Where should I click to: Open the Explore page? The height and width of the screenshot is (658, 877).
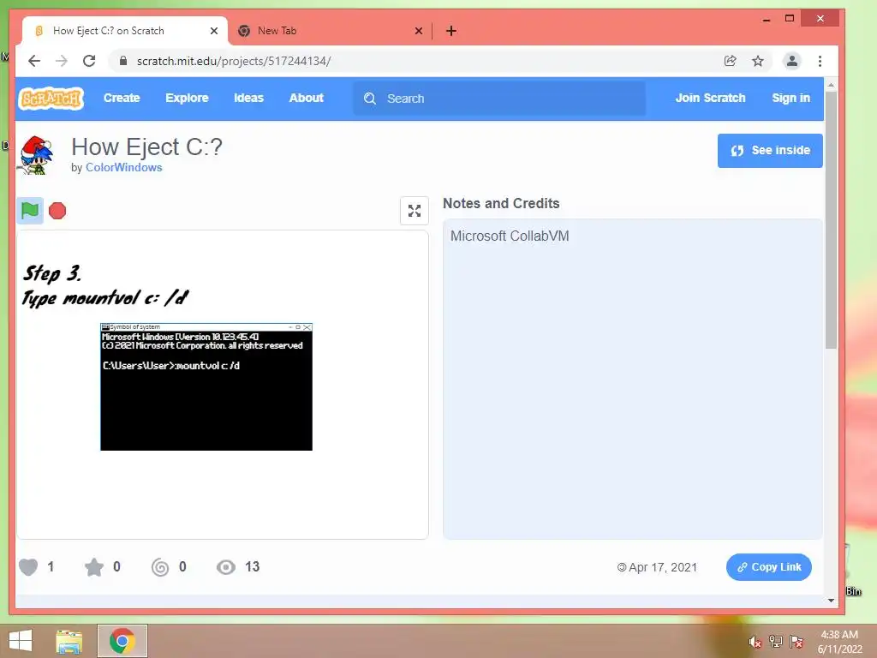click(x=187, y=98)
